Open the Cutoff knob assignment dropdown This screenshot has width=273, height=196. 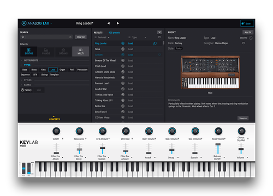[x=63, y=139]
